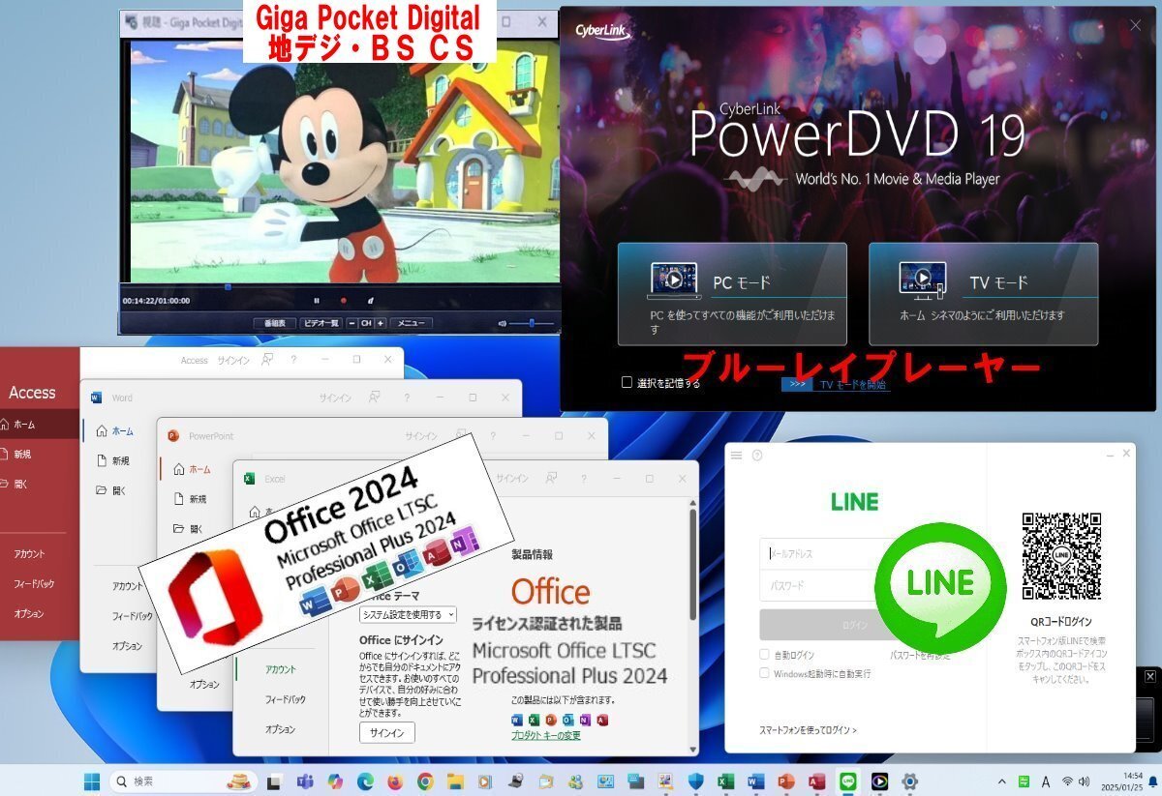Click the CyberLink logo in PowerDVD

602,31
